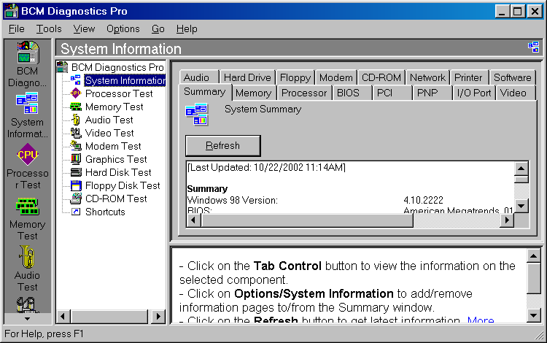
Task: Switch to the I/O Port tab
Action: tap(474, 93)
